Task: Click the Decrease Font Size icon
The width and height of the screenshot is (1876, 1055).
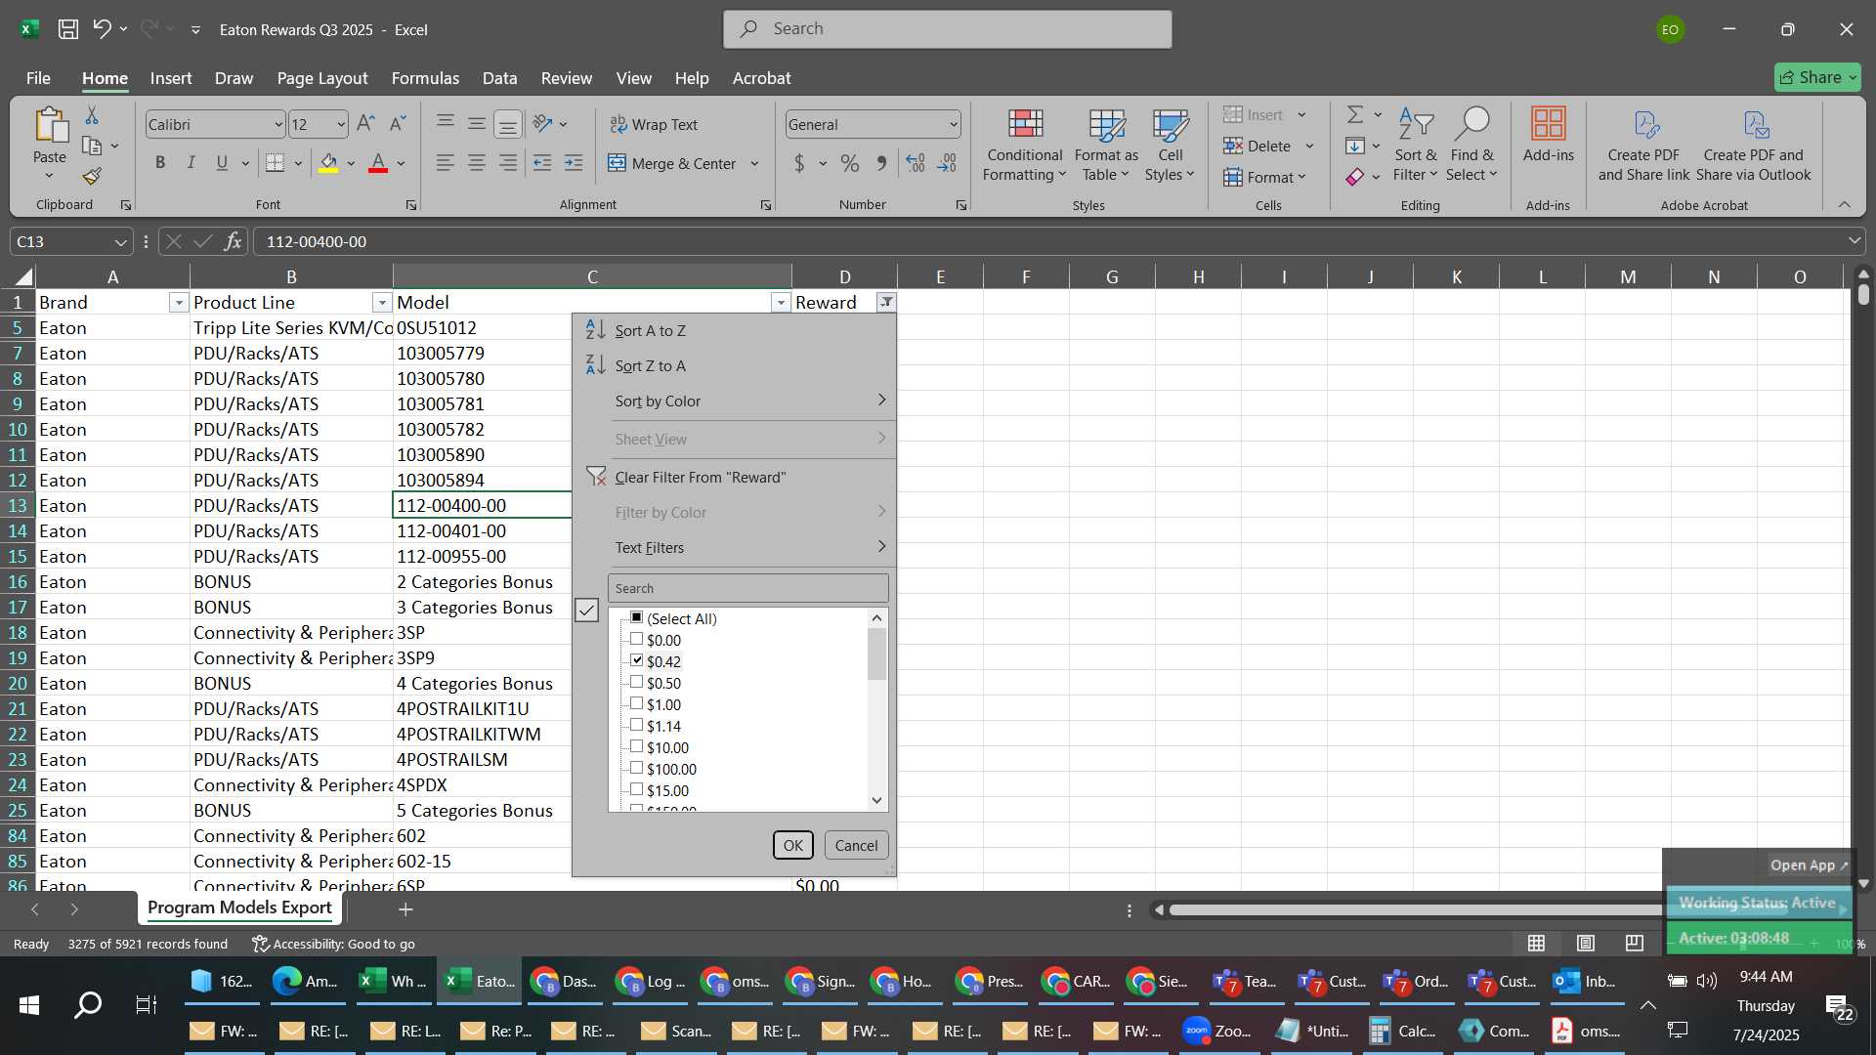Action: [397, 124]
